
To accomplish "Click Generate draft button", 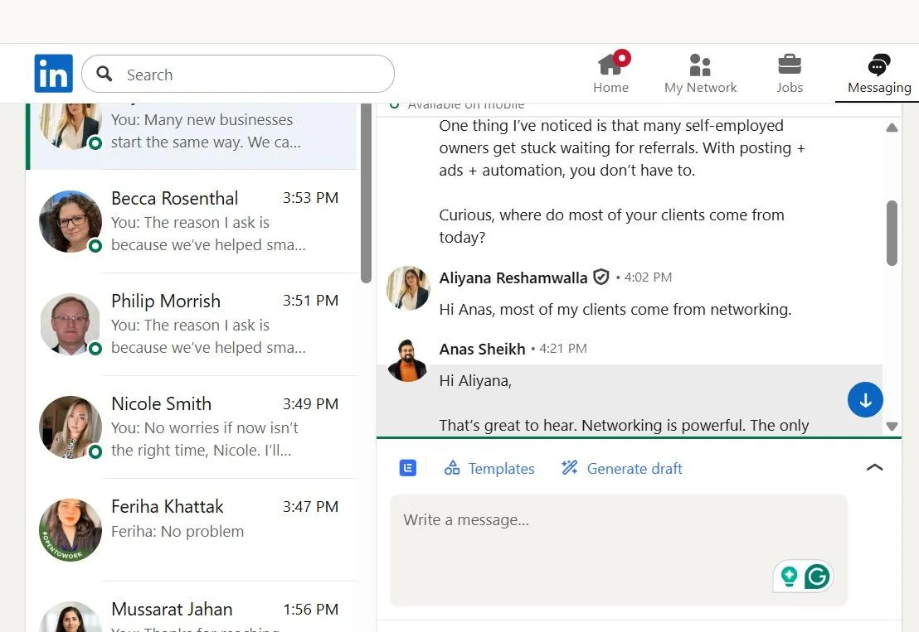I will tap(622, 468).
